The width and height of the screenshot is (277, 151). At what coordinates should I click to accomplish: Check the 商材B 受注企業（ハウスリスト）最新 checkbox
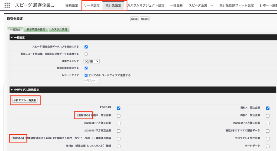tap(119, 146)
